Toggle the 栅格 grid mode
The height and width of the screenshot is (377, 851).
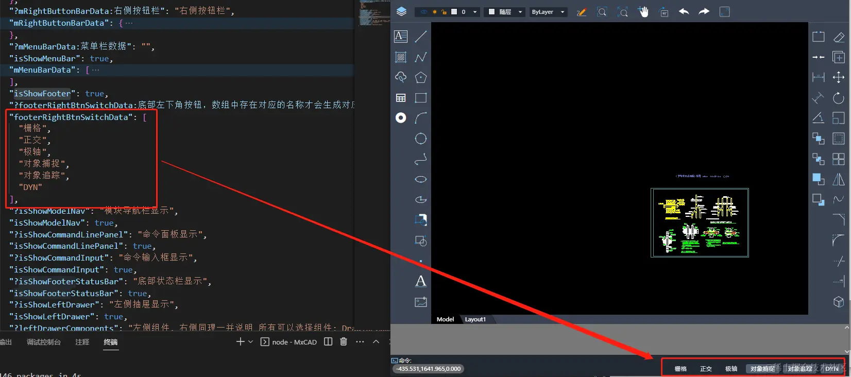coord(680,369)
